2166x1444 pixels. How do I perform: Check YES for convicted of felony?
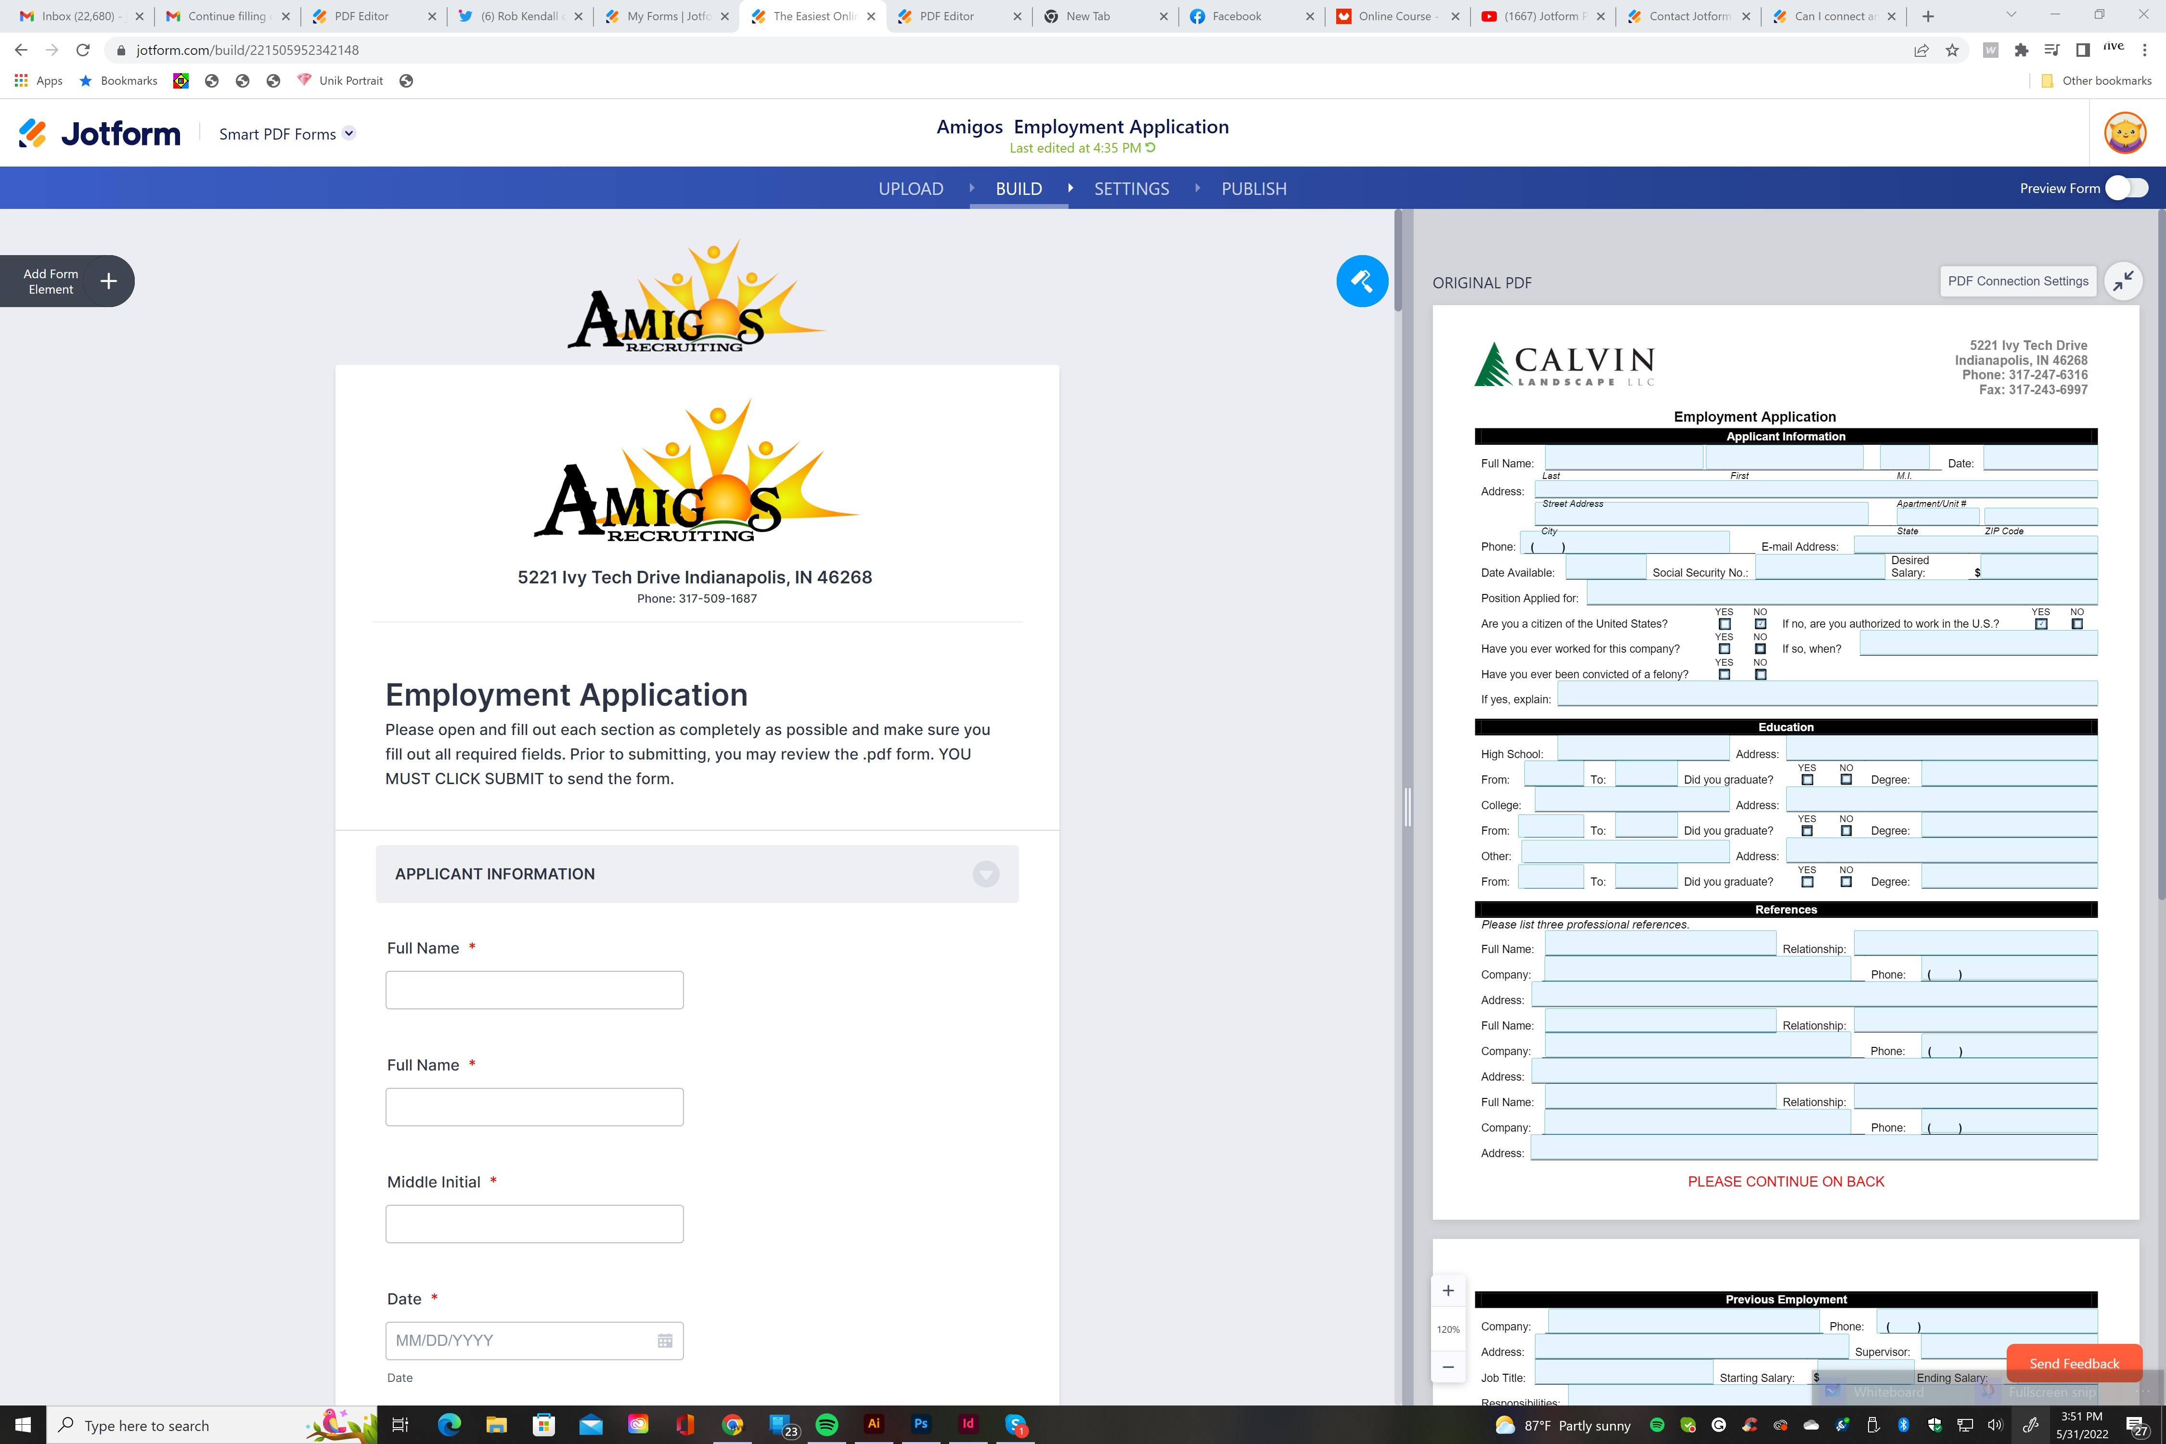click(1725, 675)
